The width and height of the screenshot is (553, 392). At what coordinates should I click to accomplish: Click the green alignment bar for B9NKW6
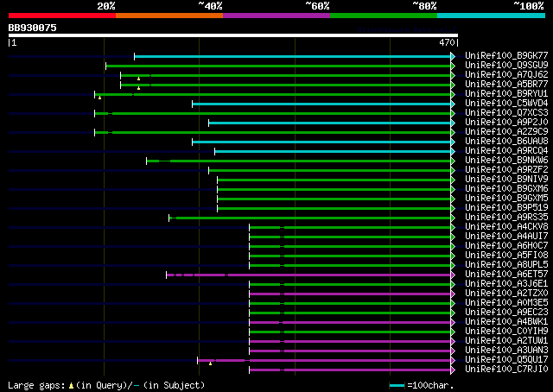[299, 161]
